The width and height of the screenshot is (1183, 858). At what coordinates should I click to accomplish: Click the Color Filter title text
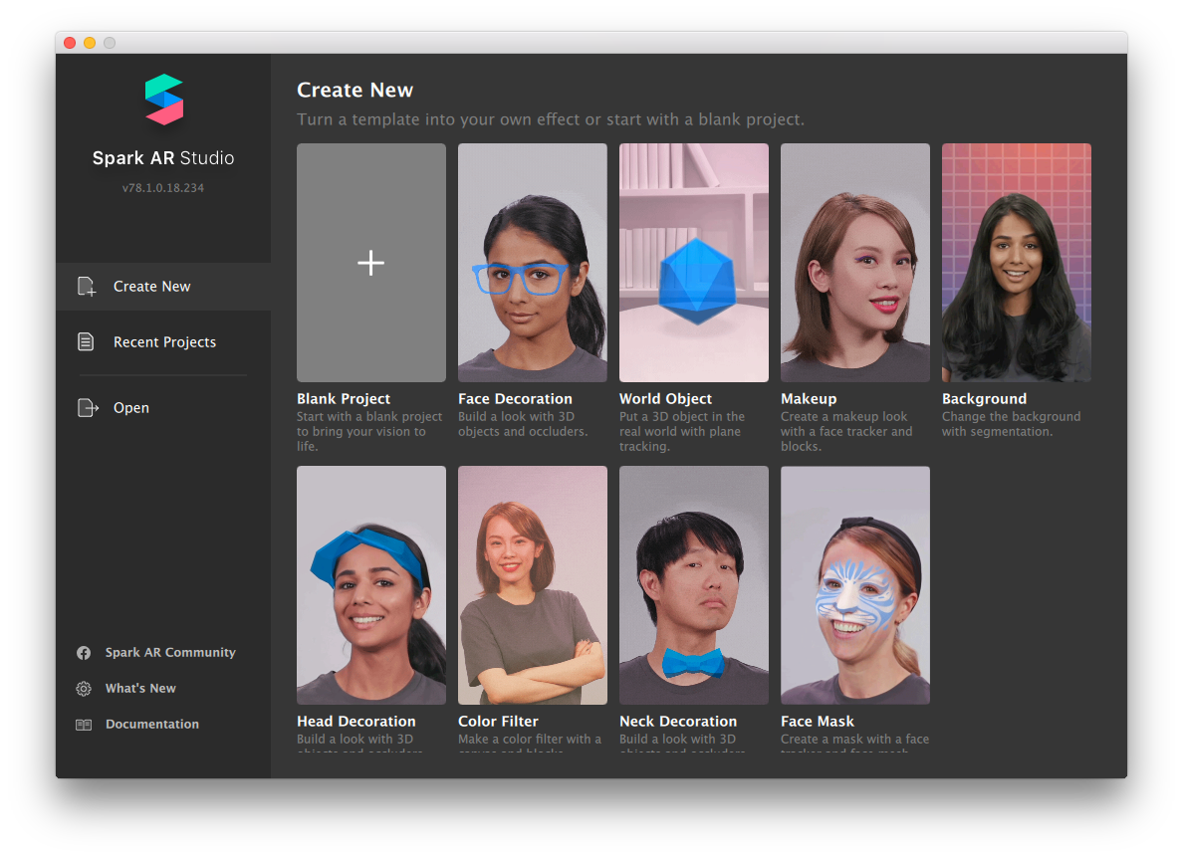point(498,722)
